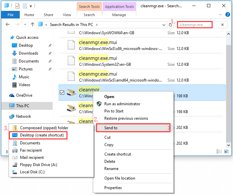Unpin Documents using its pin icon
The width and height of the screenshot is (233, 195).
point(50,61)
